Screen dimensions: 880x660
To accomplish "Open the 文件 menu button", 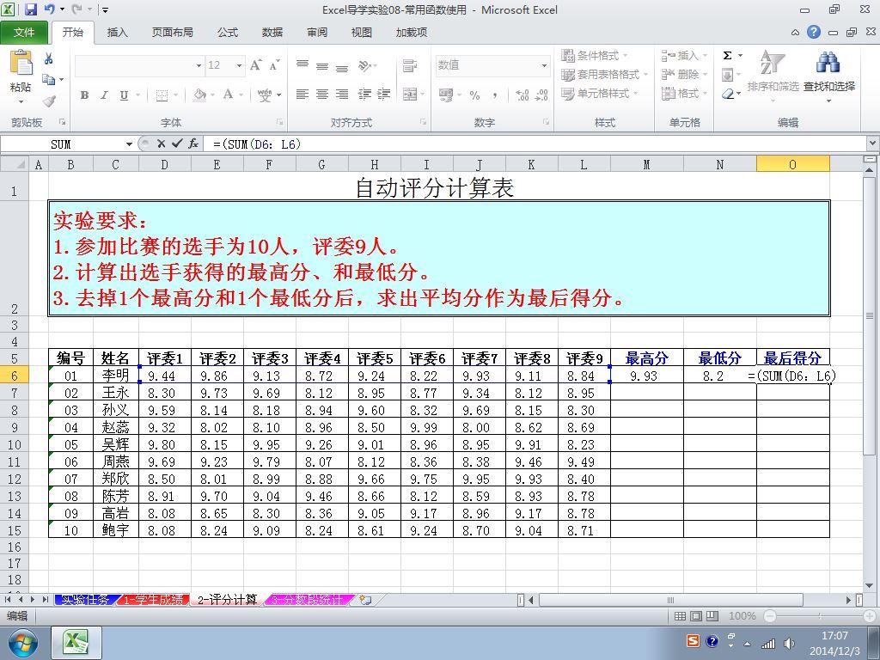I will tap(24, 33).
